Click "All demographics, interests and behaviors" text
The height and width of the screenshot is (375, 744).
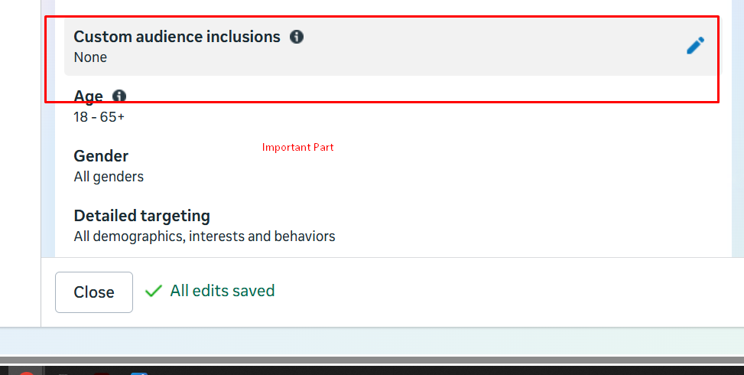[x=204, y=236]
